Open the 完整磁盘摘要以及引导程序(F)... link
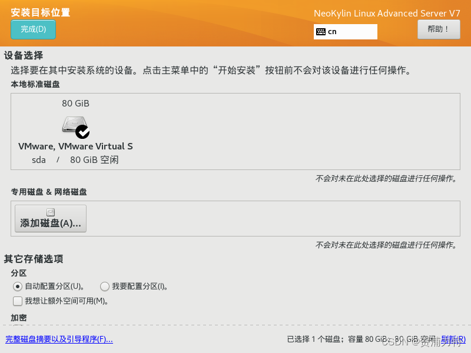Image resolution: width=471 pixels, height=353 pixels. [59, 339]
